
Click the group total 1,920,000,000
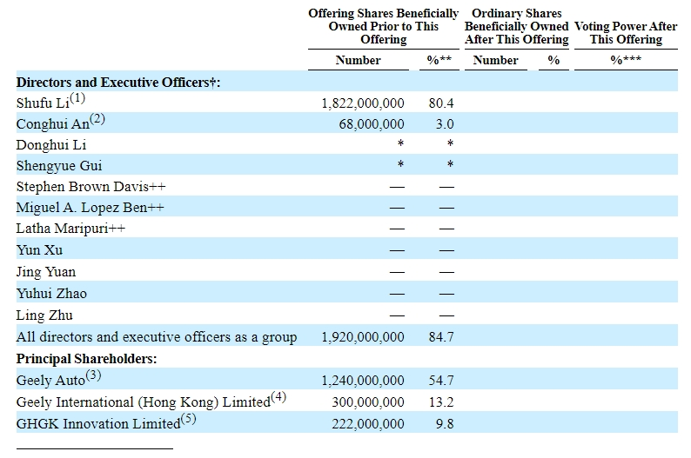[362, 337]
